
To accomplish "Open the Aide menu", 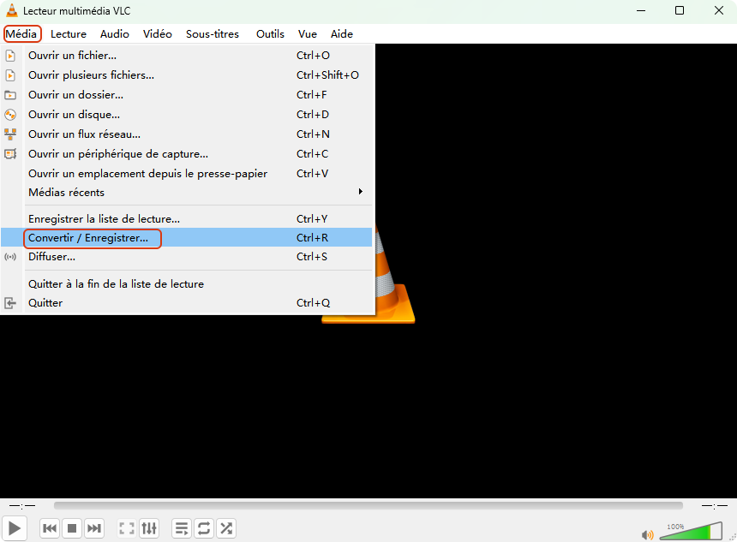I will pos(342,33).
